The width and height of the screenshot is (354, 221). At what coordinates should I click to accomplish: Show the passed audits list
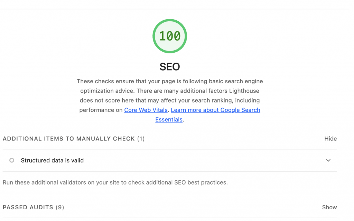[x=329, y=207]
